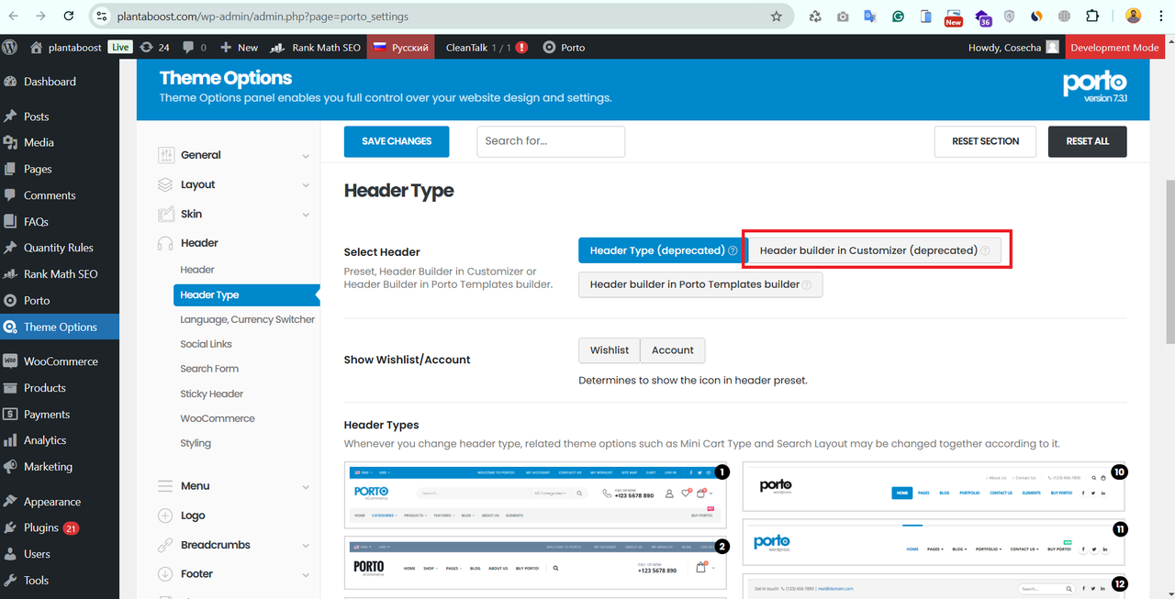This screenshot has height=599, width=1175.
Task: Expand the Menu section chevron
Action: click(x=306, y=487)
